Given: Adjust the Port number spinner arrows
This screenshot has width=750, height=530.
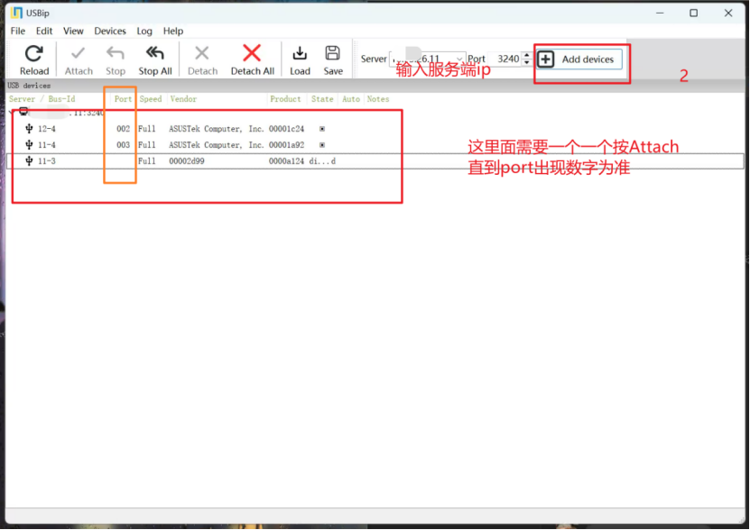Looking at the screenshot, I should click(x=527, y=59).
